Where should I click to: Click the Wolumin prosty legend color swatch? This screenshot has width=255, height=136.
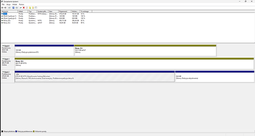[x=34, y=132]
